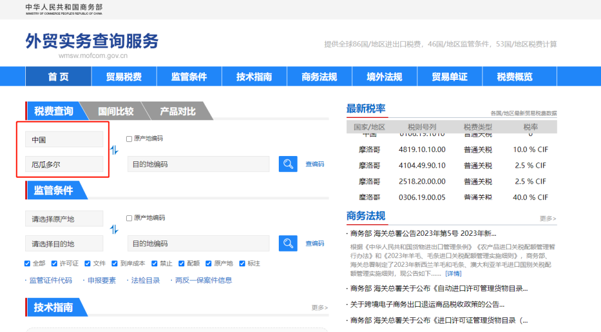Screen dimensions: 601x332
Task: Click the Ministry of Commerce logo at the top
Action: [64, 9]
